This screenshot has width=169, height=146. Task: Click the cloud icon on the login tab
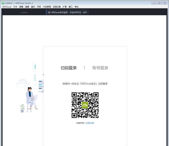pos(49,12)
